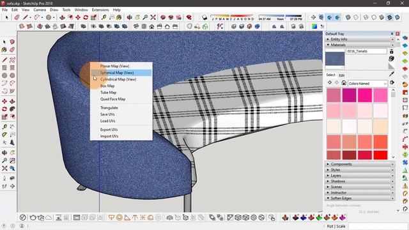The width and height of the screenshot is (409, 230).
Task: Expand the Shadows panel
Action: (360, 181)
